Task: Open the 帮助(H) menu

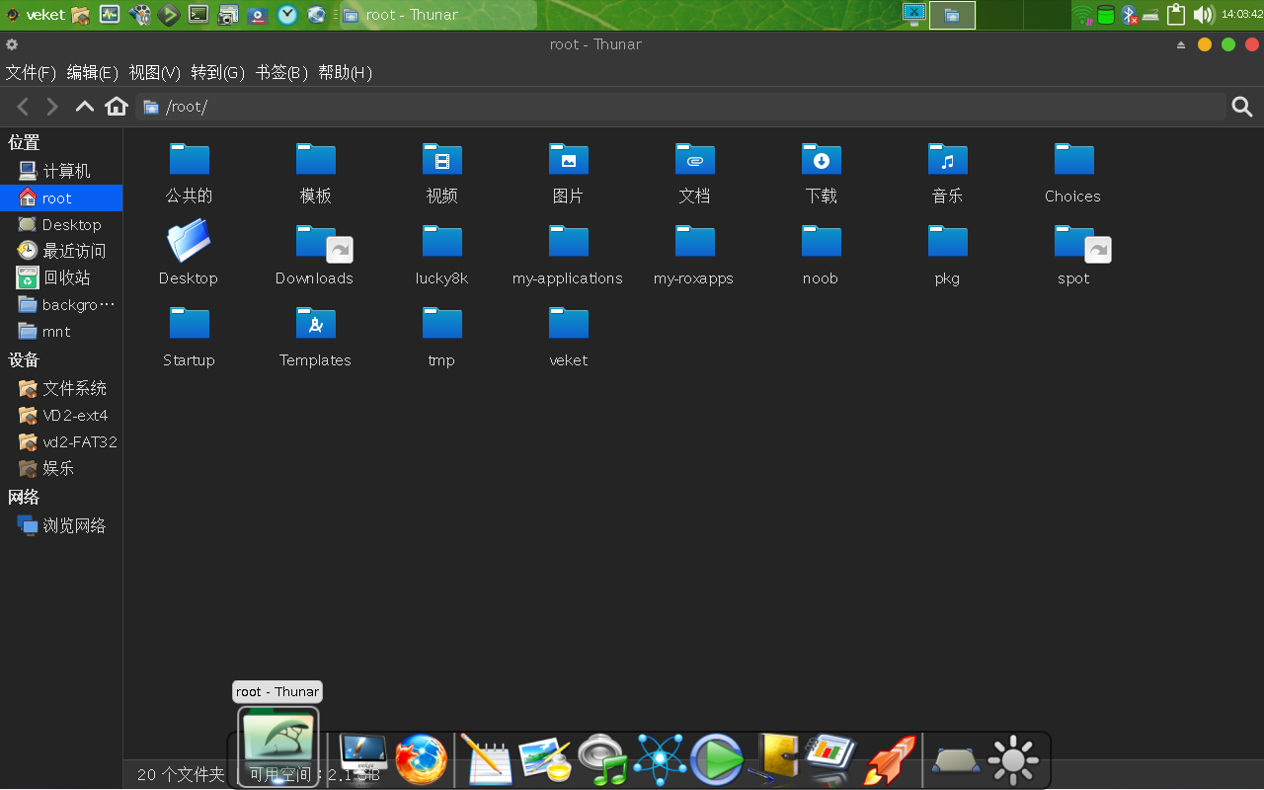Action: coord(345,72)
